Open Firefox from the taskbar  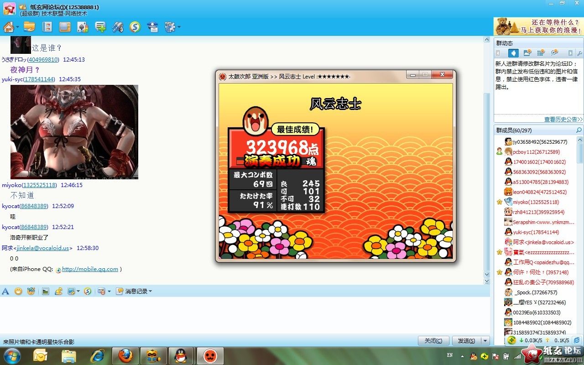pos(125,356)
